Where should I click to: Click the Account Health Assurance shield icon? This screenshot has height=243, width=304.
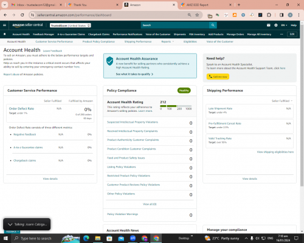point(109,61)
